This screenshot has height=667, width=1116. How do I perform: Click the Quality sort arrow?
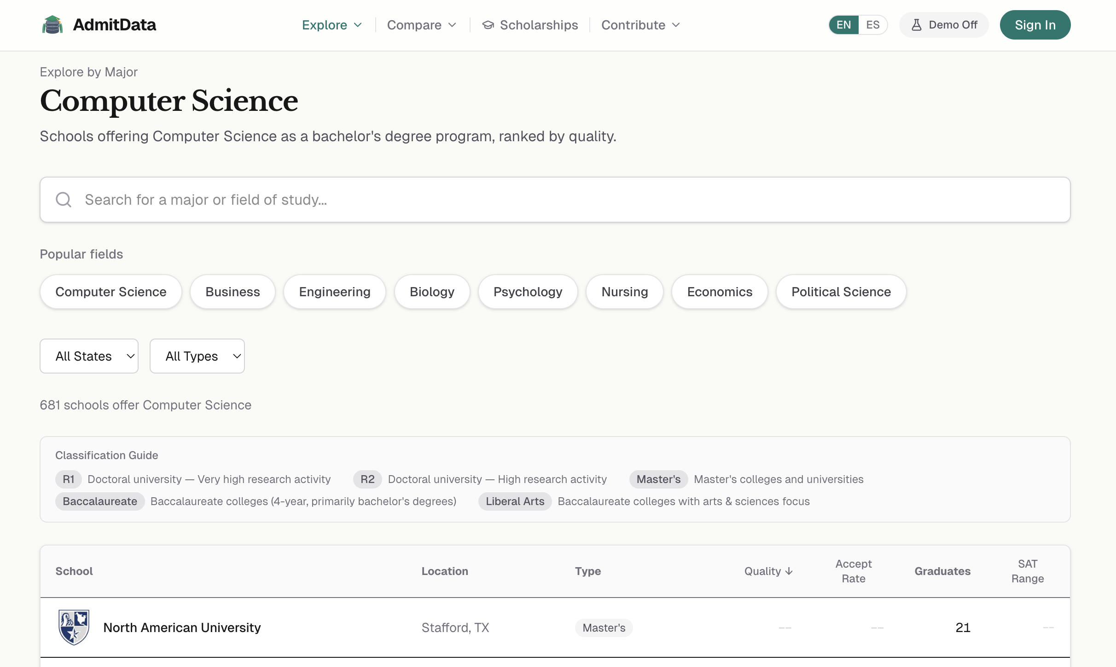(789, 571)
